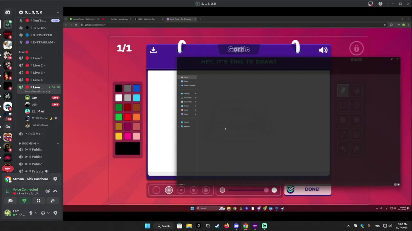Image resolution: width=412 pixels, height=231 pixels.
Task: Click Gartic opacity slider handle
Action: (x=266, y=190)
